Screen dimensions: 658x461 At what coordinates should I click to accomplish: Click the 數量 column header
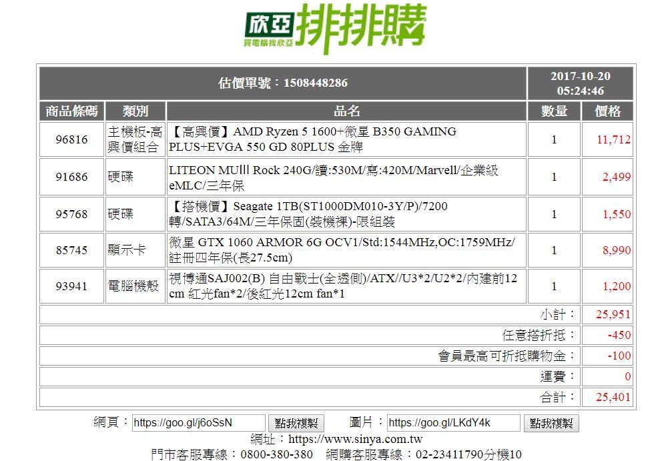554,111
